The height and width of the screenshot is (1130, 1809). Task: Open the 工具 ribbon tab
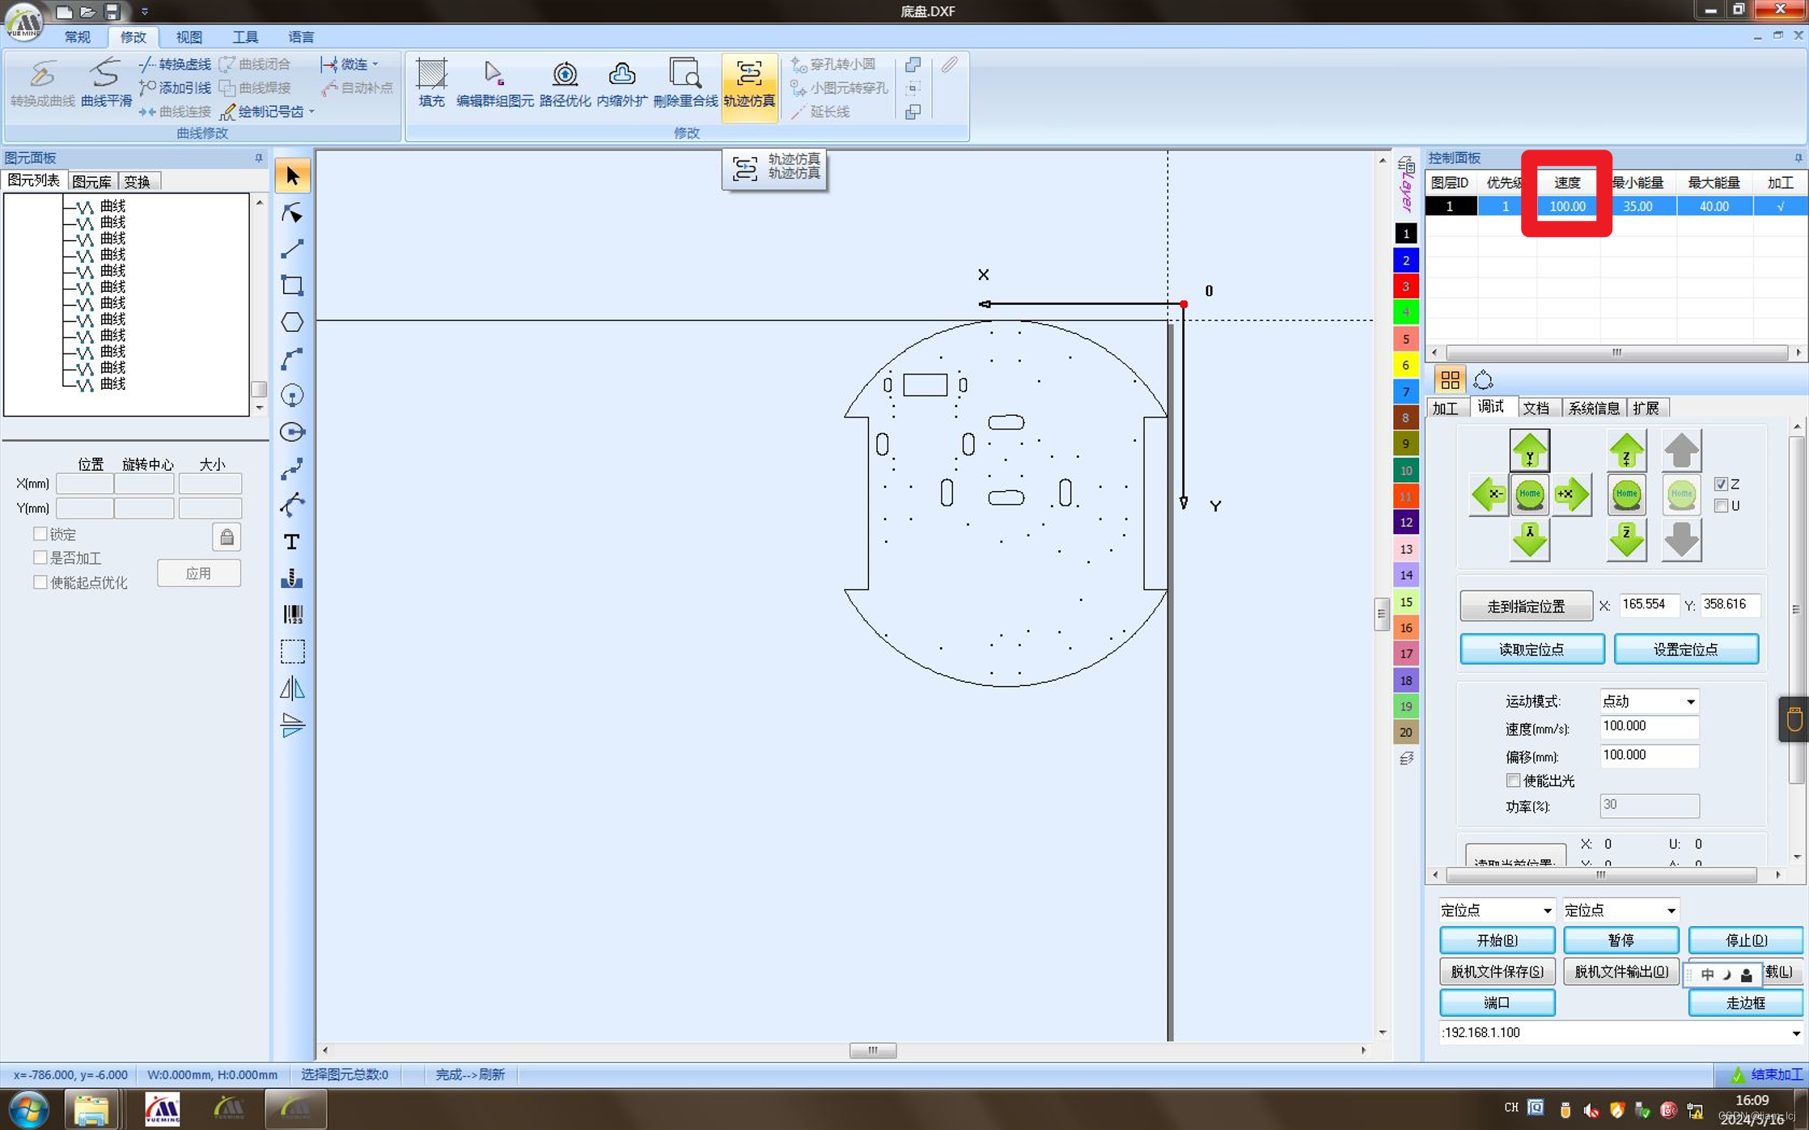click(245, 36)
